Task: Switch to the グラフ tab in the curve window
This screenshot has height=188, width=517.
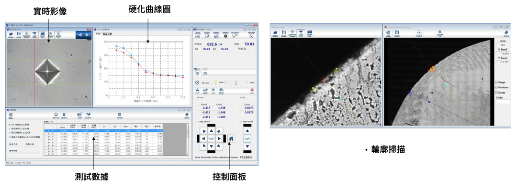Action: click(98, 34)
